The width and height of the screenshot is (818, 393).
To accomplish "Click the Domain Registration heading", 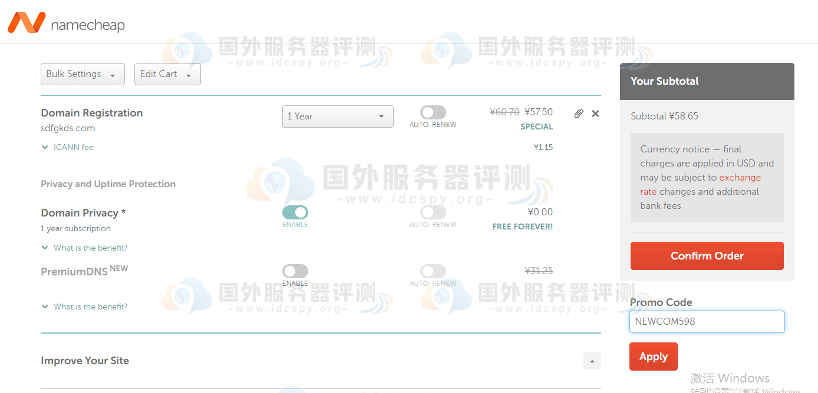I will coord(92,113).
